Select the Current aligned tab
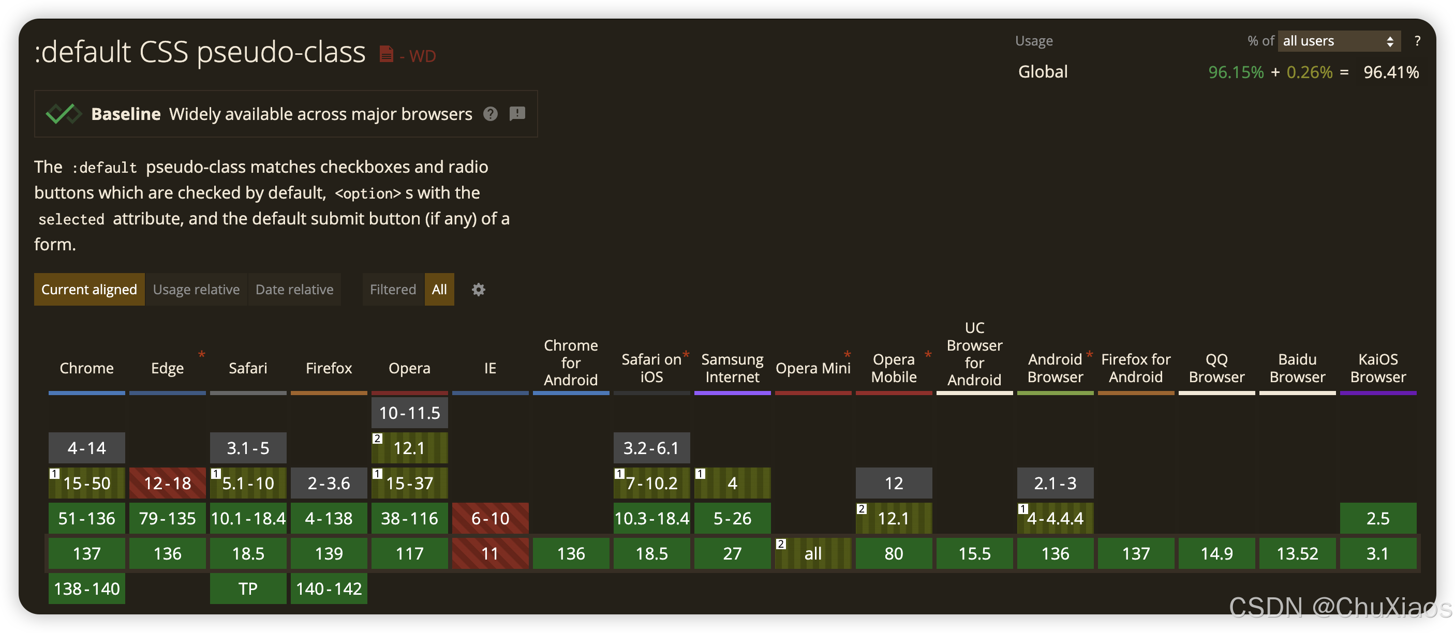 (89, 290)
